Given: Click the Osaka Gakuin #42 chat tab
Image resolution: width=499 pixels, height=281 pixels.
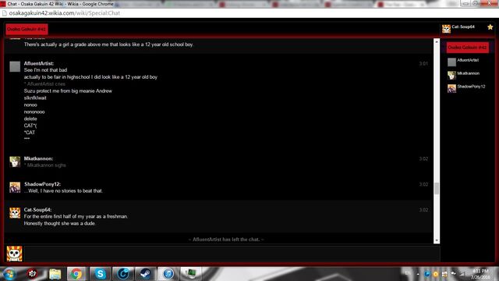Looking at the screenshot, I should coord(27,29).
